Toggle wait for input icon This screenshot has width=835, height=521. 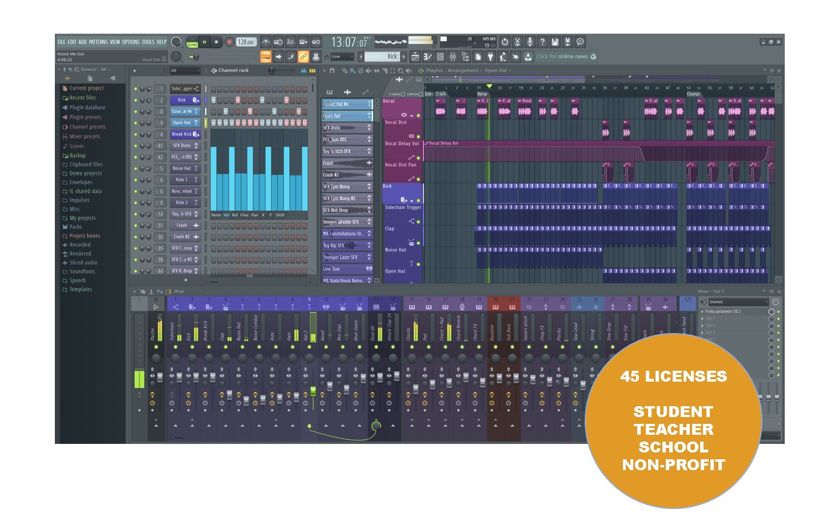(x=278, y=42)
